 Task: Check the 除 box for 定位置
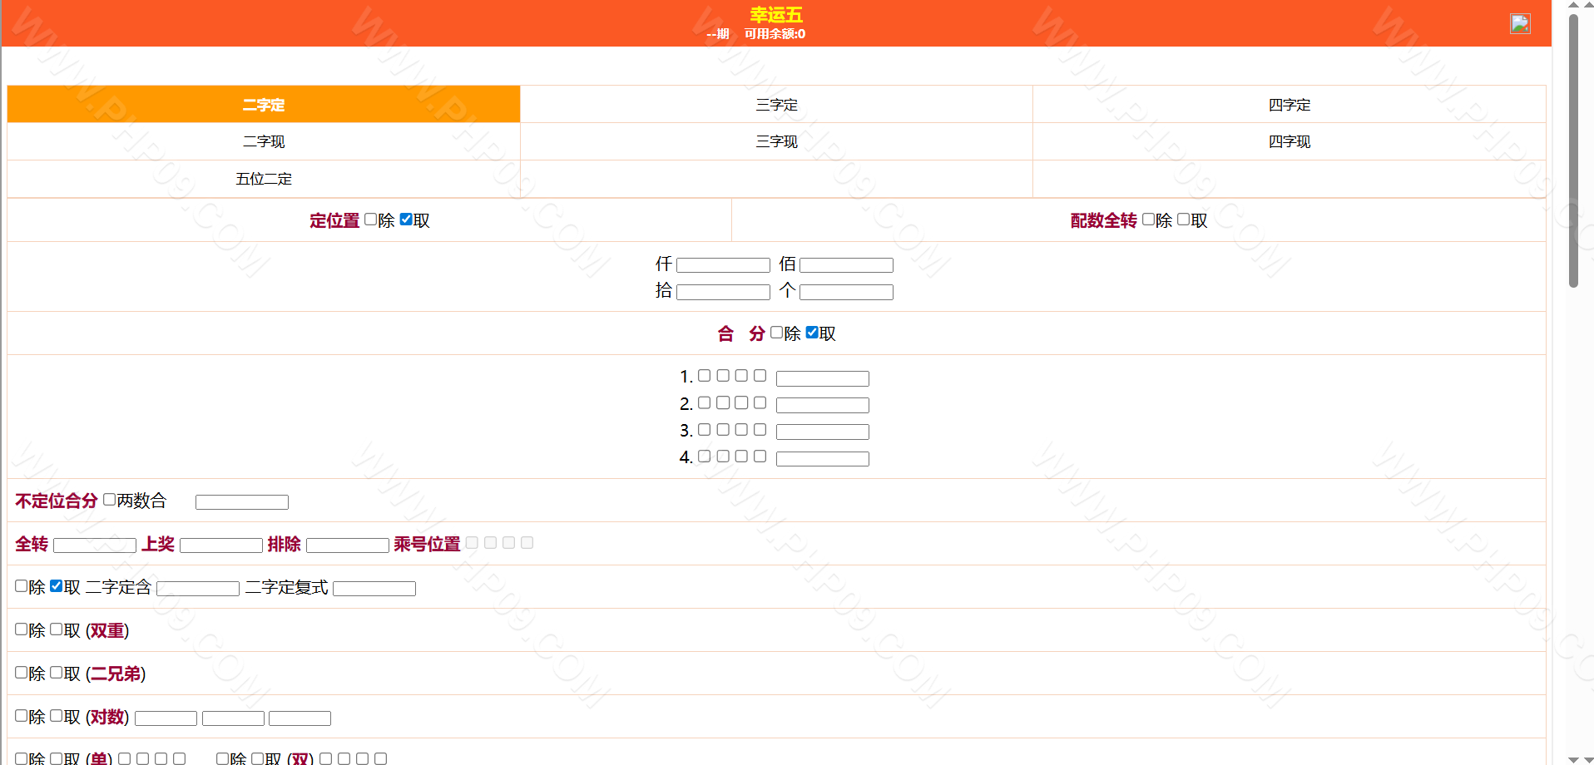point(371,220)
